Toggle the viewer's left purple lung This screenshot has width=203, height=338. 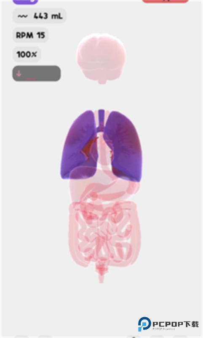(78, 144)
